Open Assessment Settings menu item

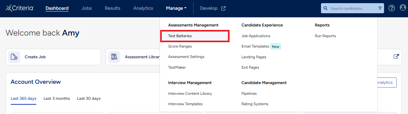[x=186, y=57]
